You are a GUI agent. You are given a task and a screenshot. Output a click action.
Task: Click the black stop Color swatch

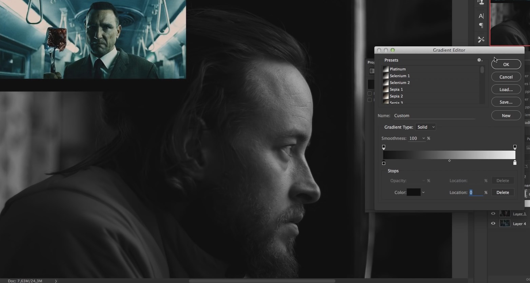[x=413, y=192]
